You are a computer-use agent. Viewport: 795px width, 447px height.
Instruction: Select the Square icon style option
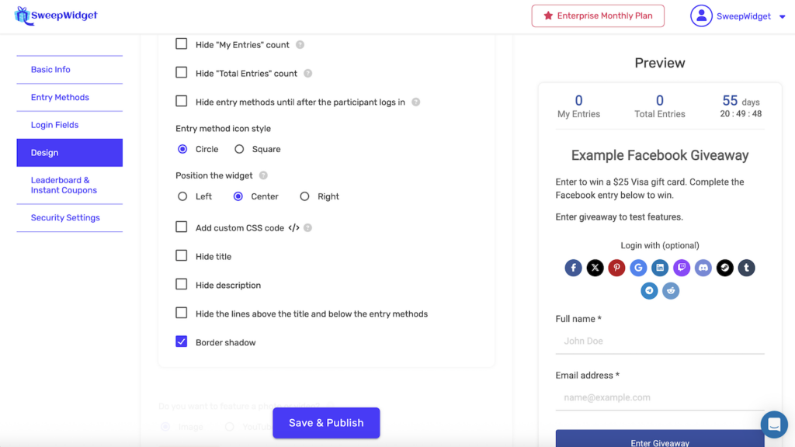coord(239,149)
